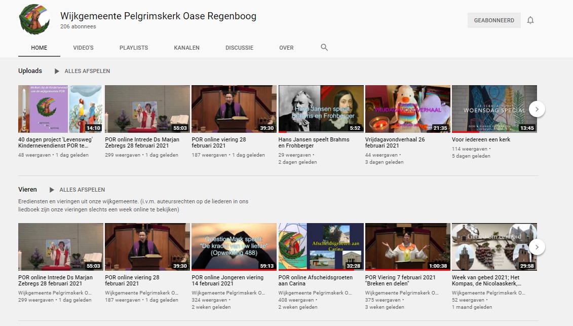Play the Hans Jansen Brahms thumbnail
Screen dimensions: 573x326
pyautogui.click(x=321, y=109)
